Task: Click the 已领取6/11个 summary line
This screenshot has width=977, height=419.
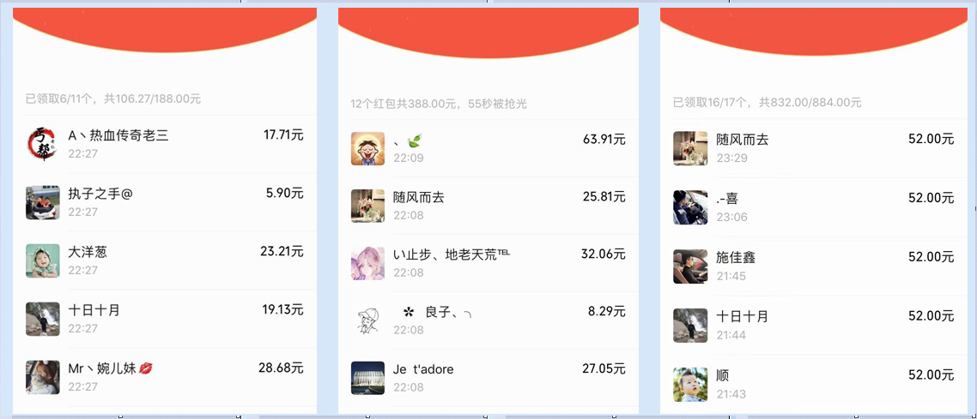Action: coord(113,99)
